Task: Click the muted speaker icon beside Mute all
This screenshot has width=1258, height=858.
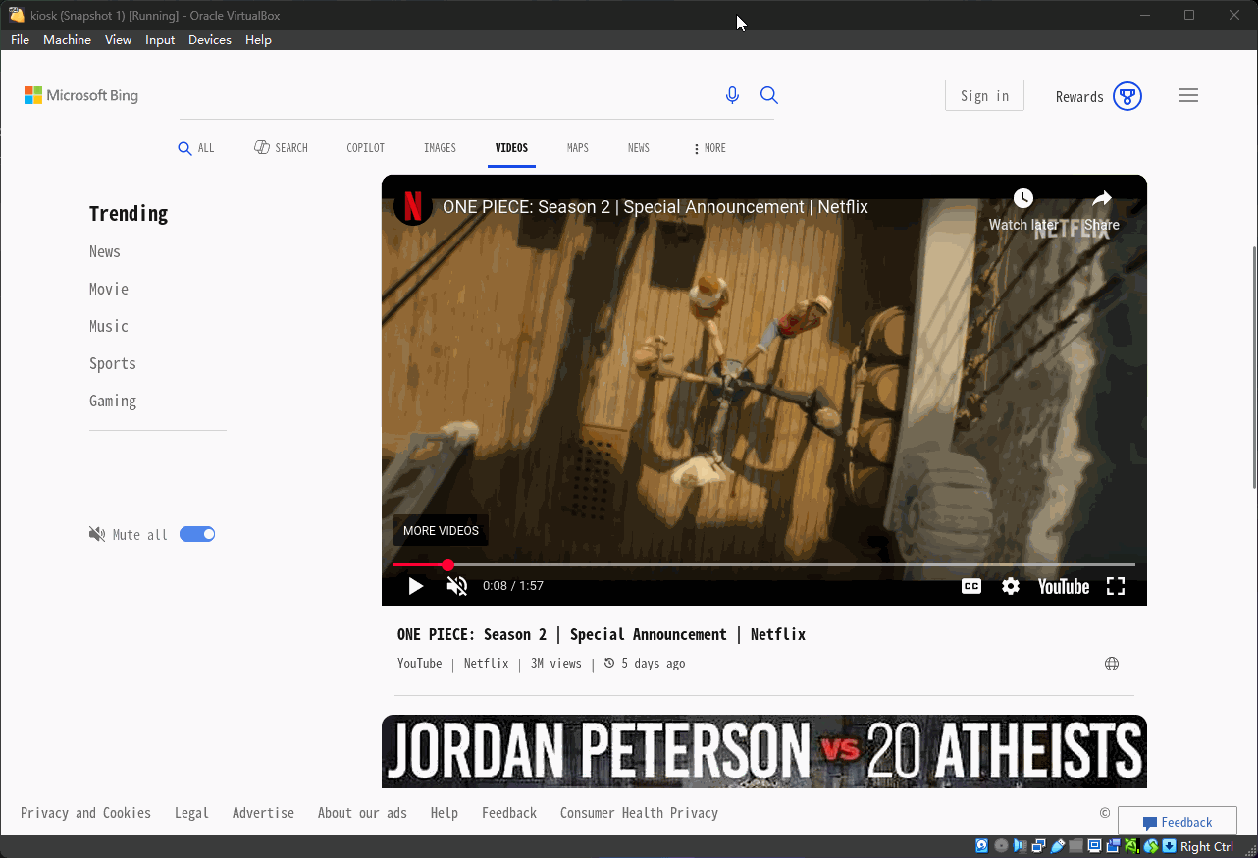Action: pos(97,534)
